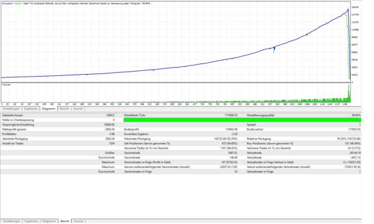
Task: Select the Anzahl an Trades label
Action: (13, 144)
